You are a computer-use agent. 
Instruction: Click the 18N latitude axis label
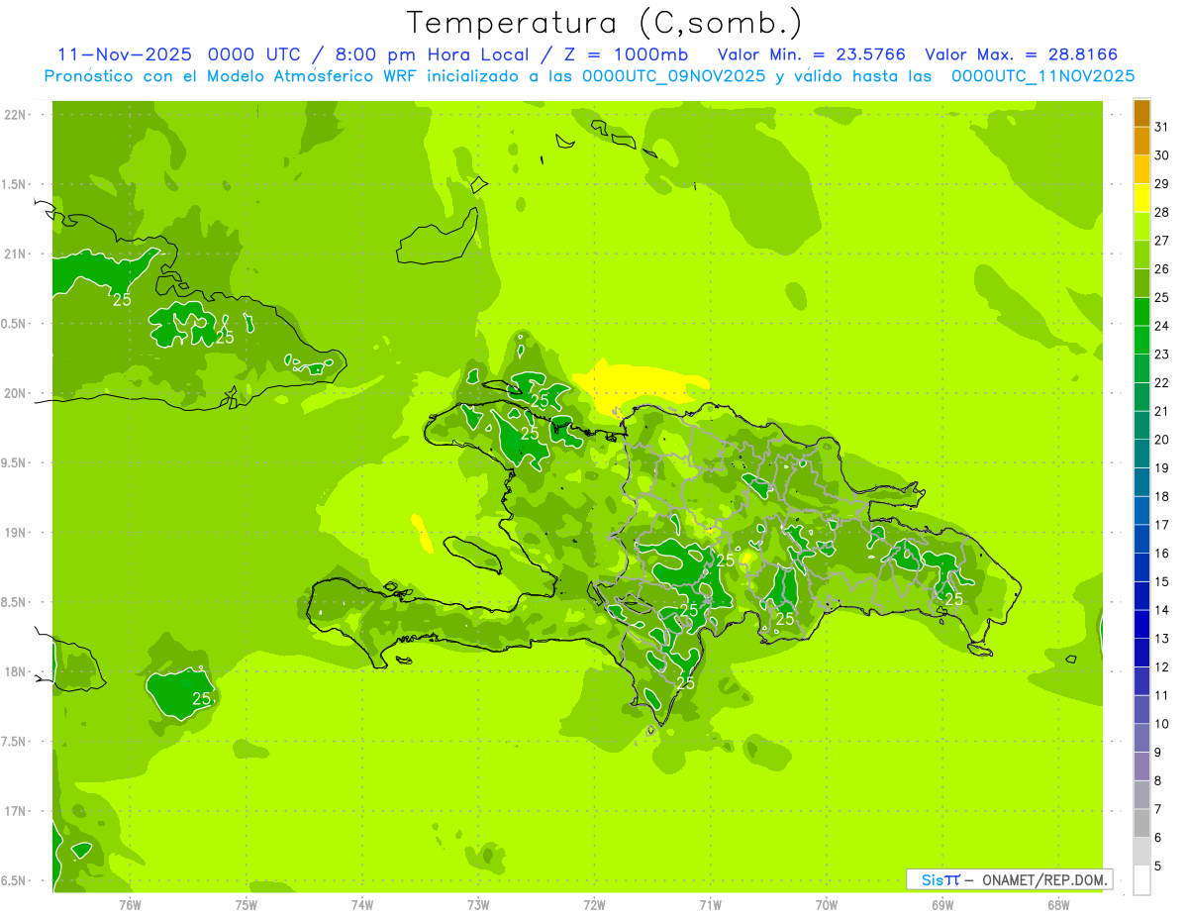tap(15, 672)
